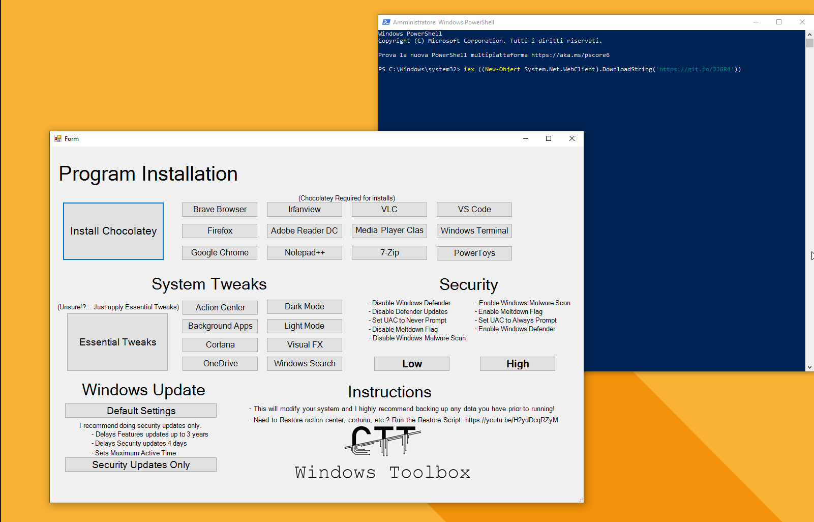The image size is (814, 522).
Task: Install the Brave Browser
Action: (219, 209)
